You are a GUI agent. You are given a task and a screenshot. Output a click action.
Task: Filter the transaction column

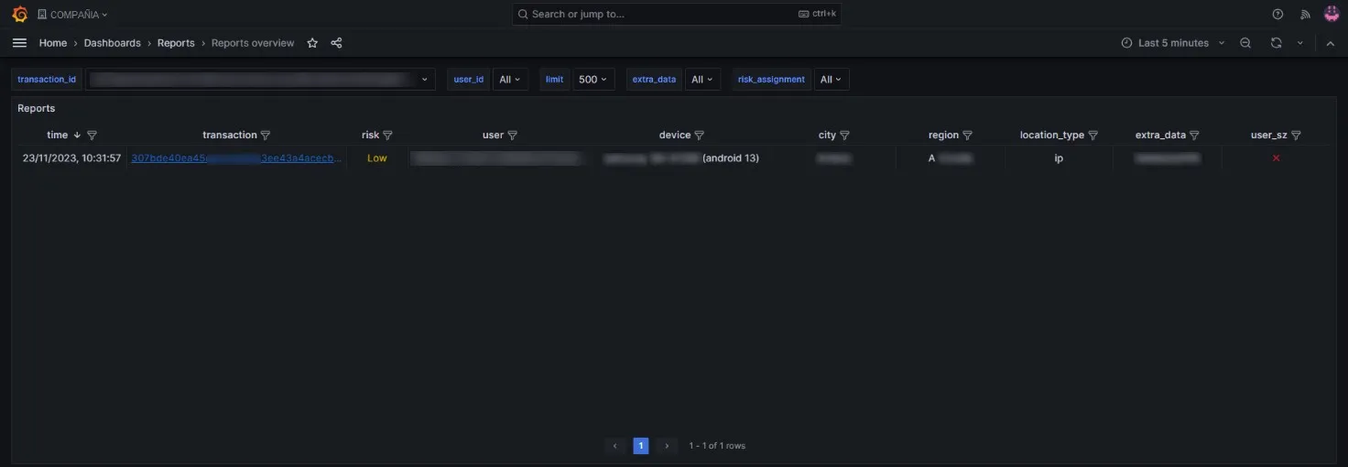coord(266,136)
